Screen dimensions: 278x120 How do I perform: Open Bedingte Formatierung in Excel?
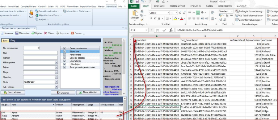pos(250,11)
